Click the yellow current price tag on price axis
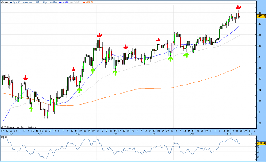The width and height of the screenshot is (266, 162). [x=261, y=16]
